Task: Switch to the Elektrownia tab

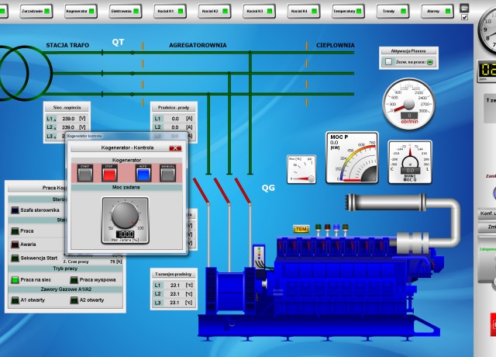Action: pos(126,11)
